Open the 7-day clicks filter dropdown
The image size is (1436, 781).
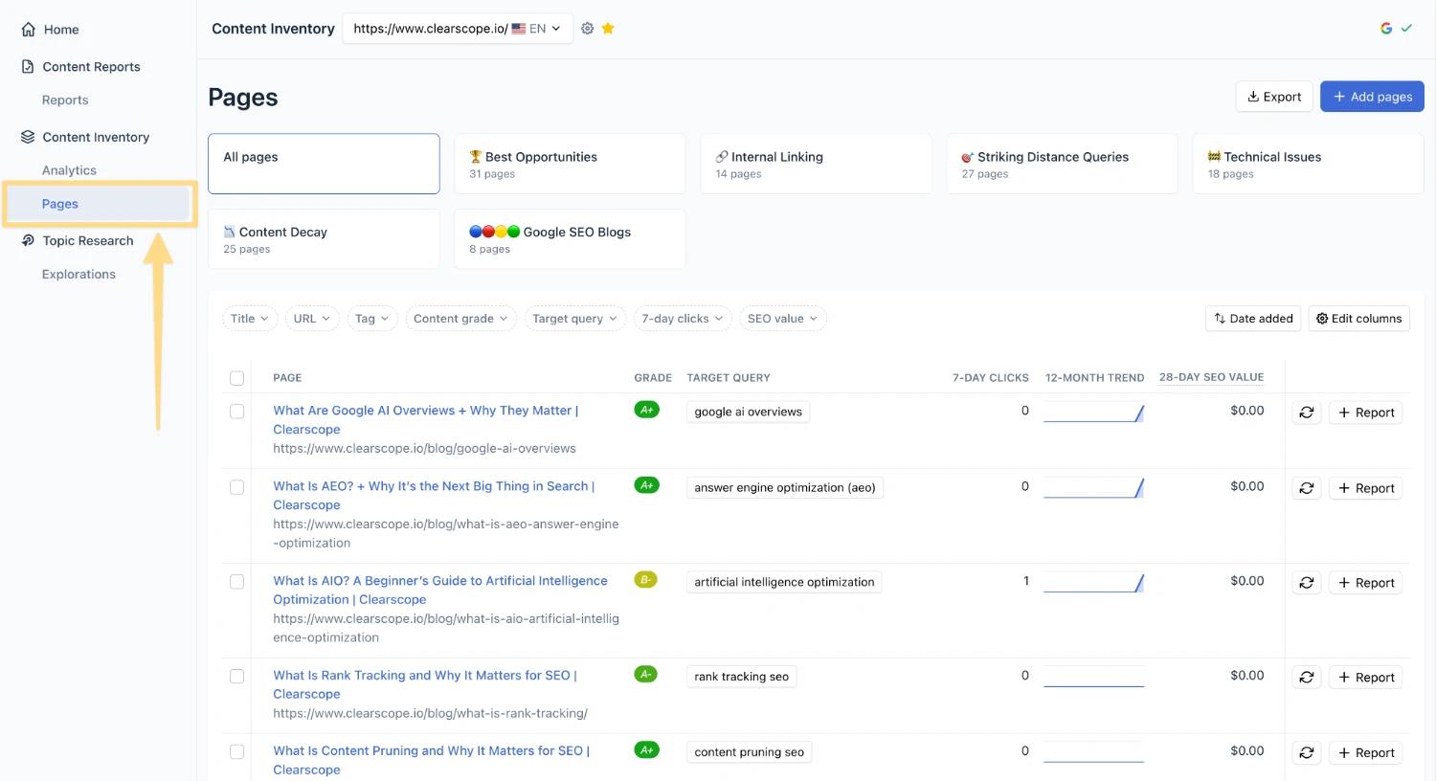(x=683, y=319)
